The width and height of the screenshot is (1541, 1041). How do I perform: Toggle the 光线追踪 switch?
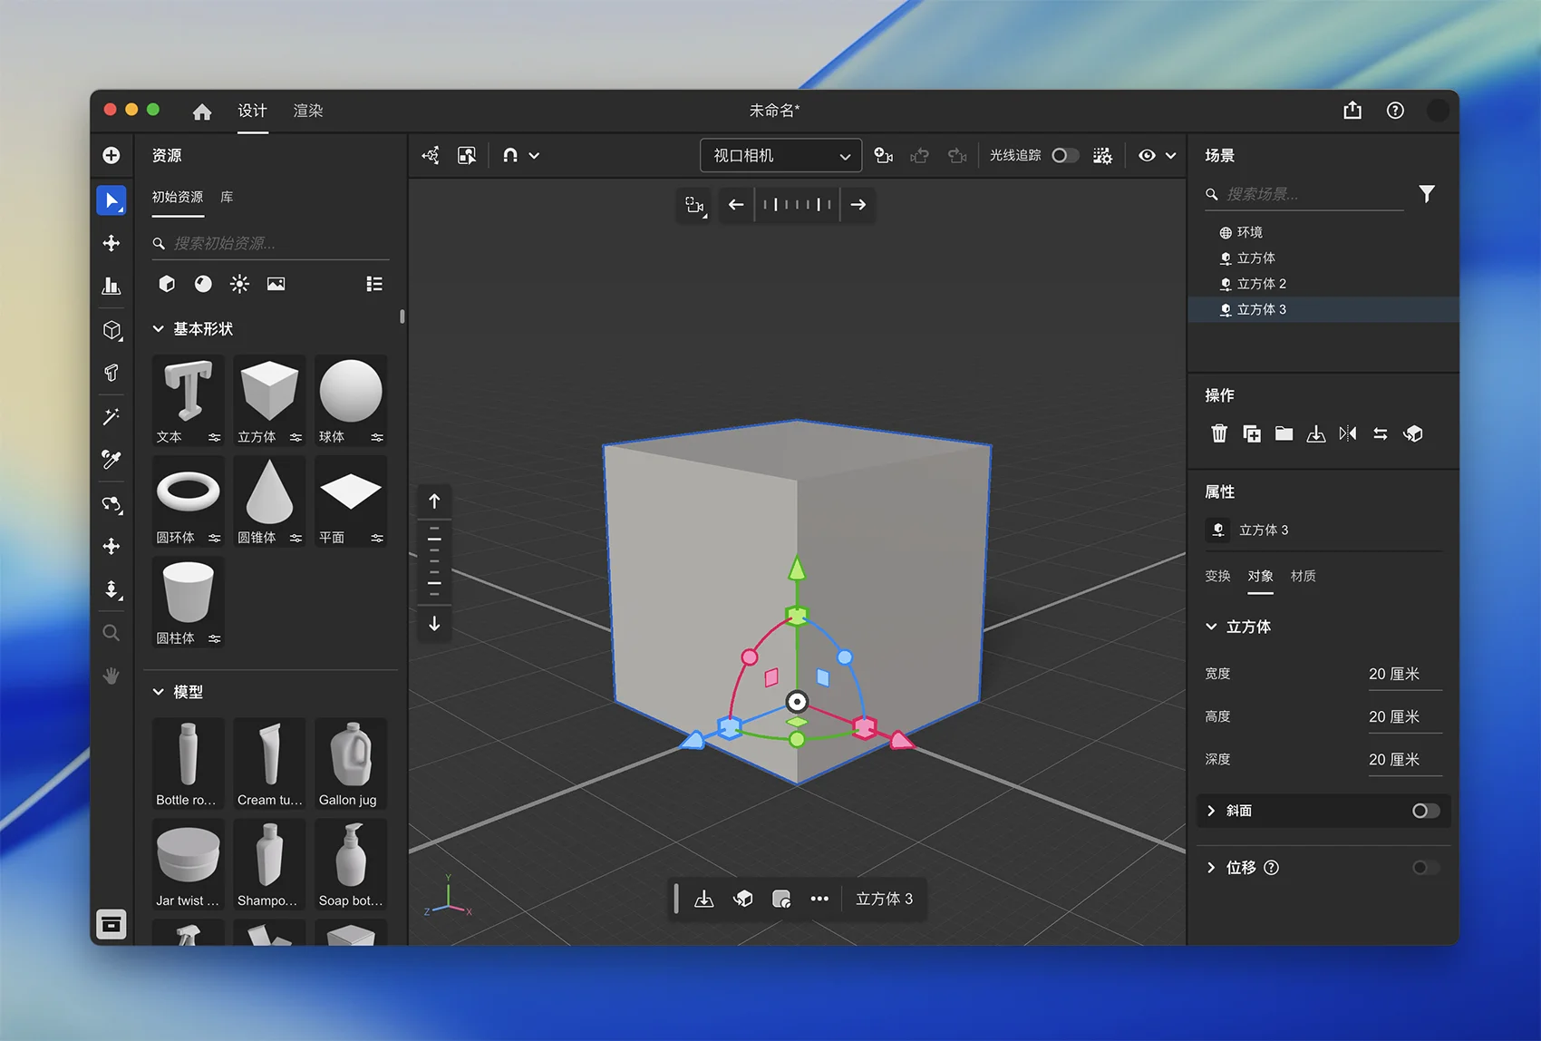coord(1065,156)
